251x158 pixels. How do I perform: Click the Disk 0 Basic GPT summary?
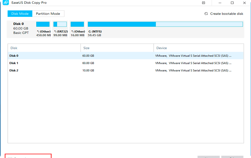pyautogui.click(x=21, y=28)
